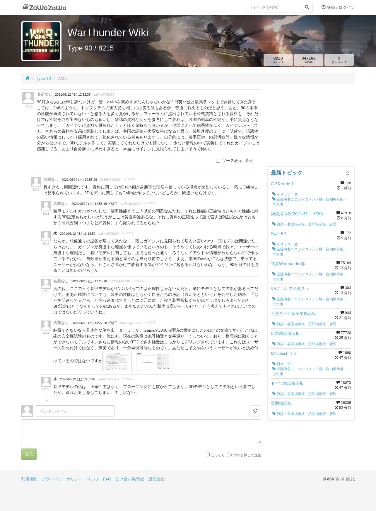Open Type 90 breadcrumb link
Screen dimensions: 376x511
point(43,78)
